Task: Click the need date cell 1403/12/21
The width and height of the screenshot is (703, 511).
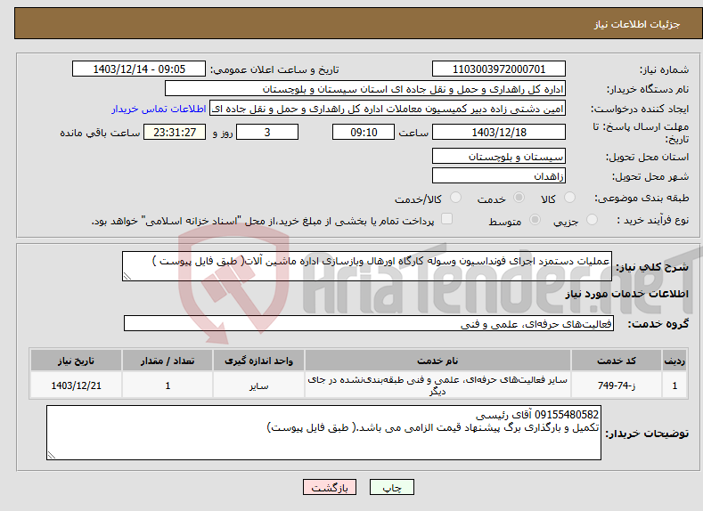Action: tap(77, 385)
